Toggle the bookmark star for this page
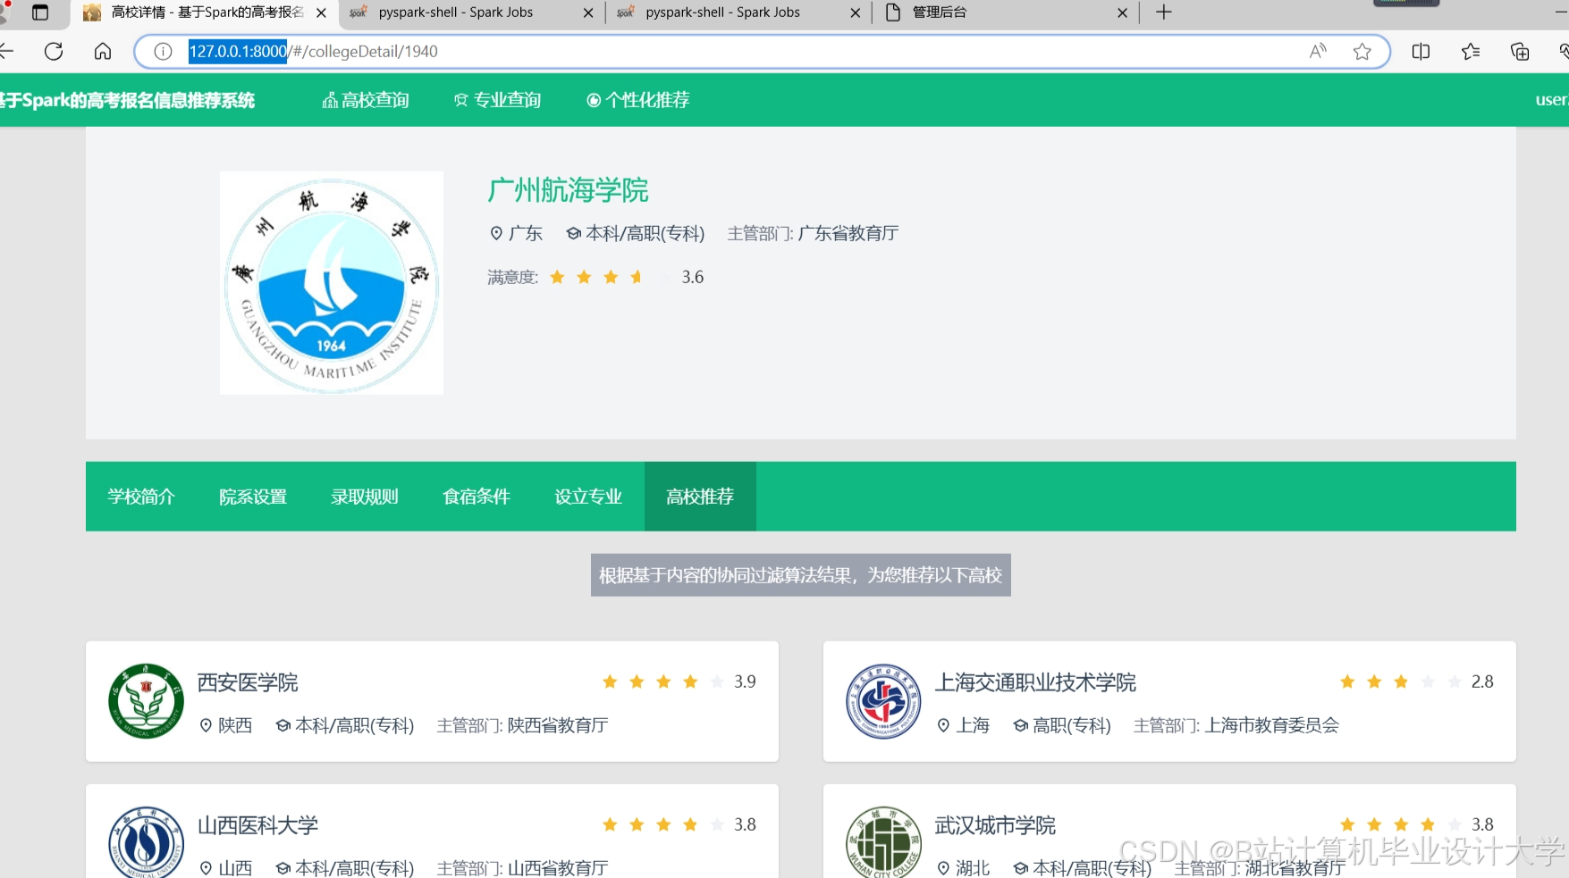1569x878 pixels. point(1362,51)
